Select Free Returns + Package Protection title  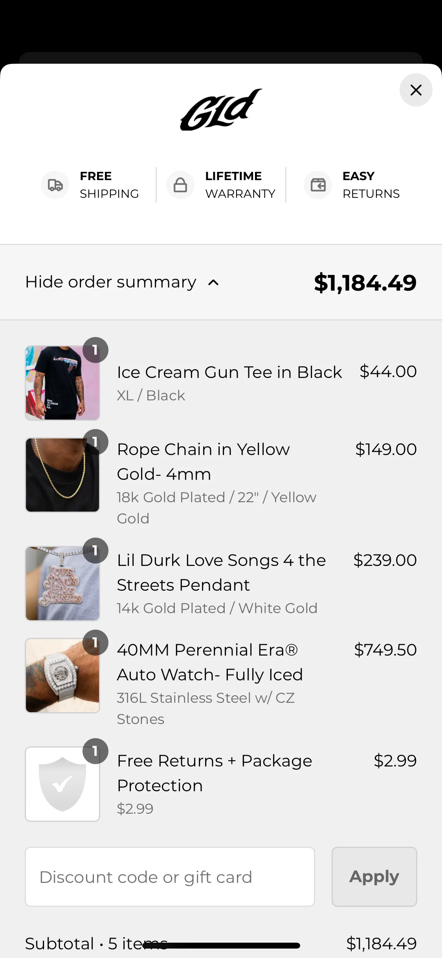point(215,773)
